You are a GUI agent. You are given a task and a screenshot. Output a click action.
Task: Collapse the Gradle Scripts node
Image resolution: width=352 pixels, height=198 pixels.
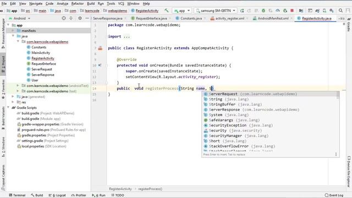[x=9, y=108]
